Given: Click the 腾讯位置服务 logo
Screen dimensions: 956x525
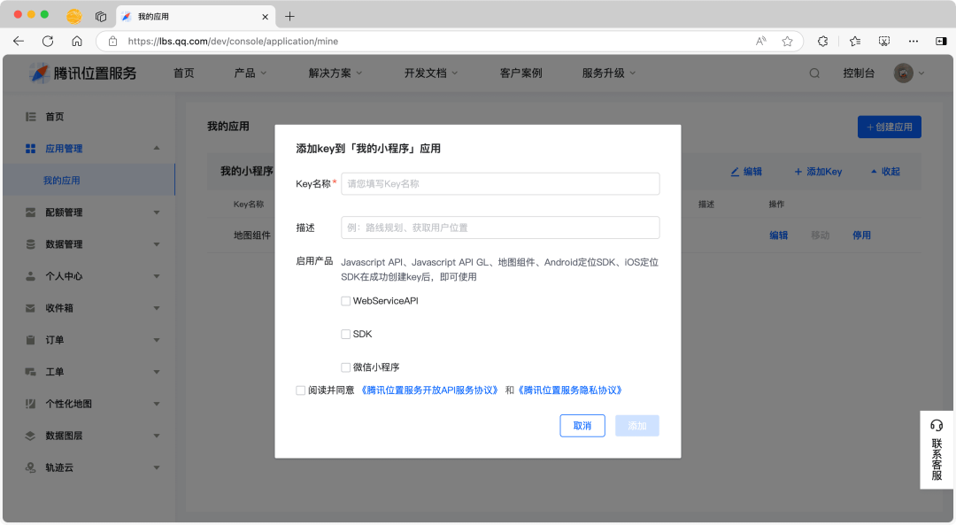Looking at the screenshot, I should pyautogui.click(x=83, y=73).
